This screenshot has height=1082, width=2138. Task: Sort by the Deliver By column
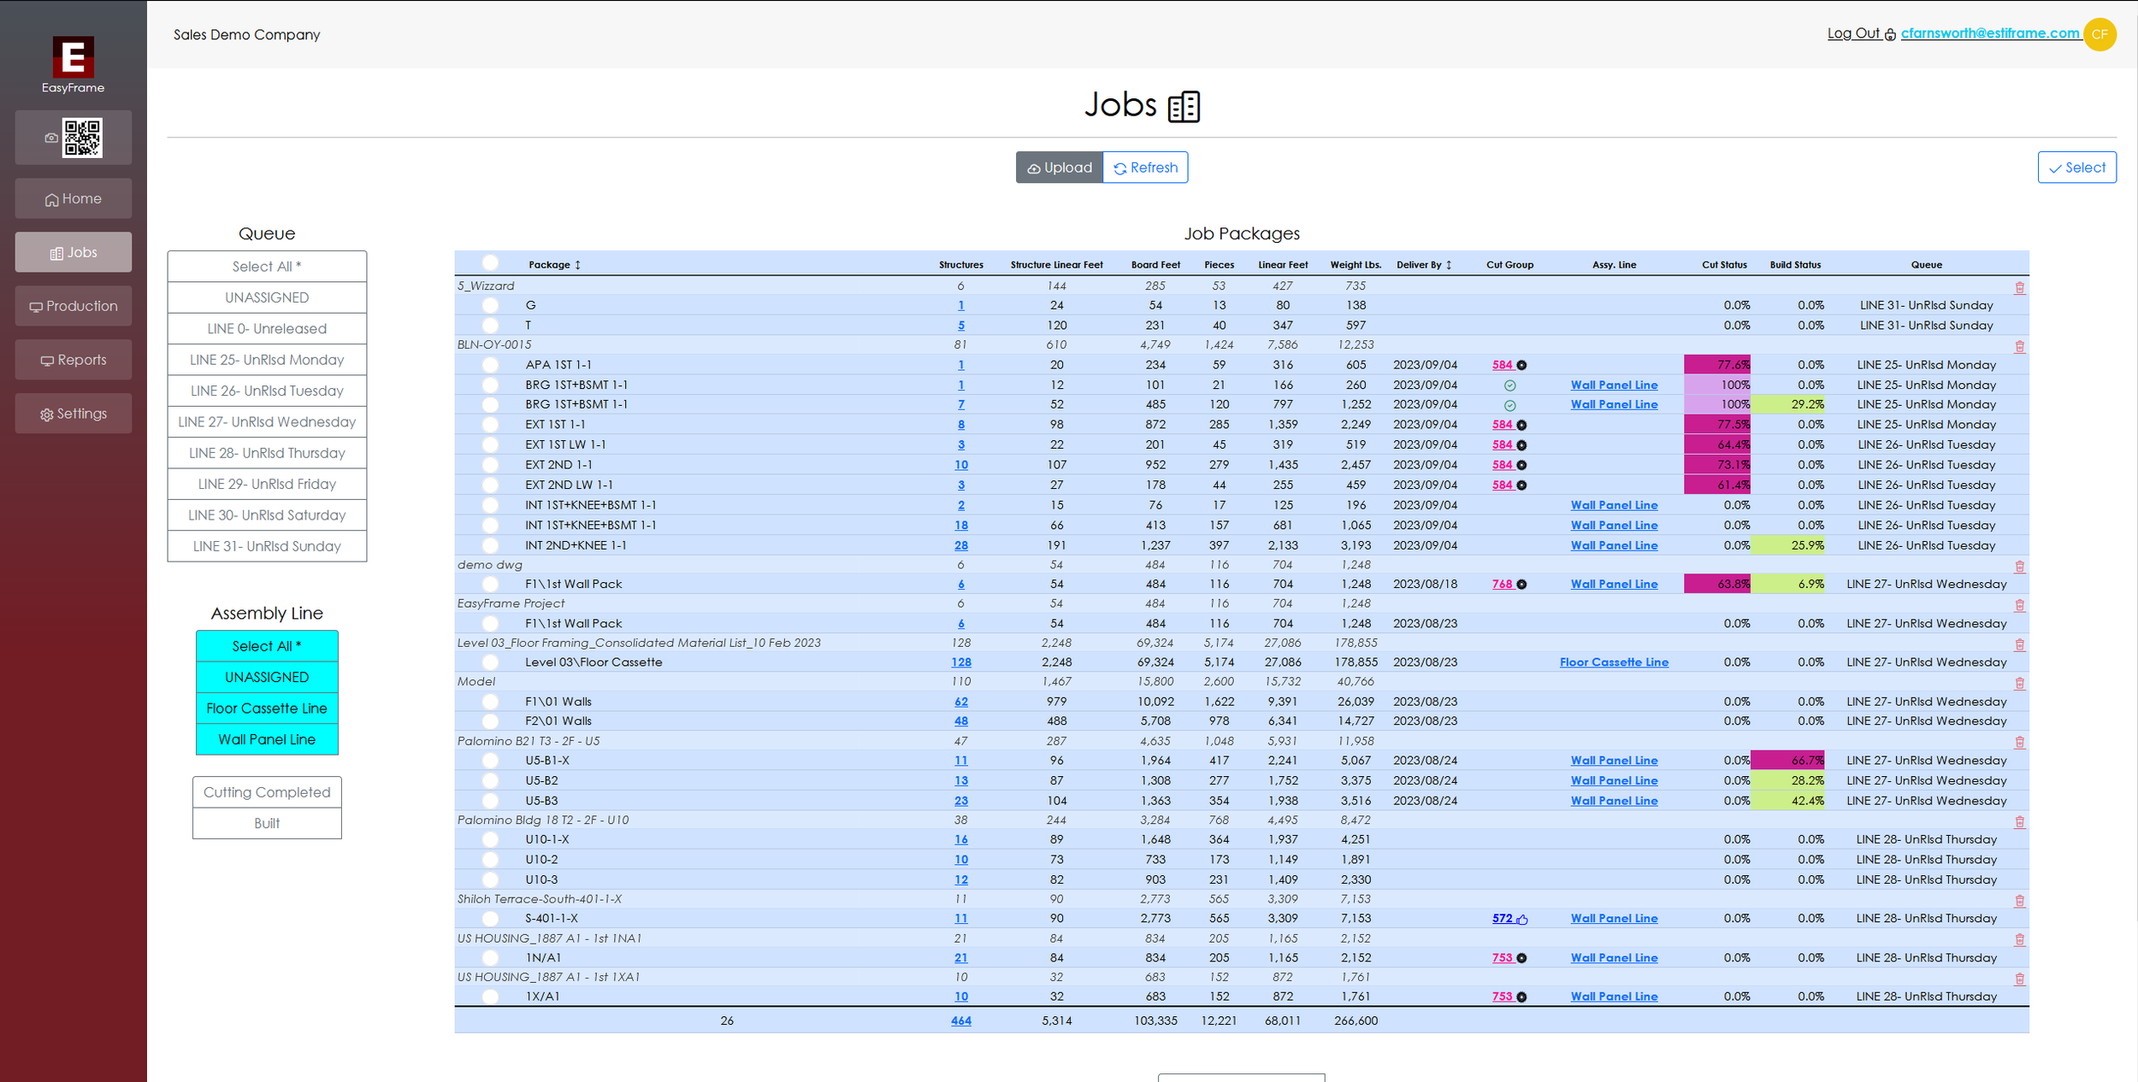[x=1449, y=265]
